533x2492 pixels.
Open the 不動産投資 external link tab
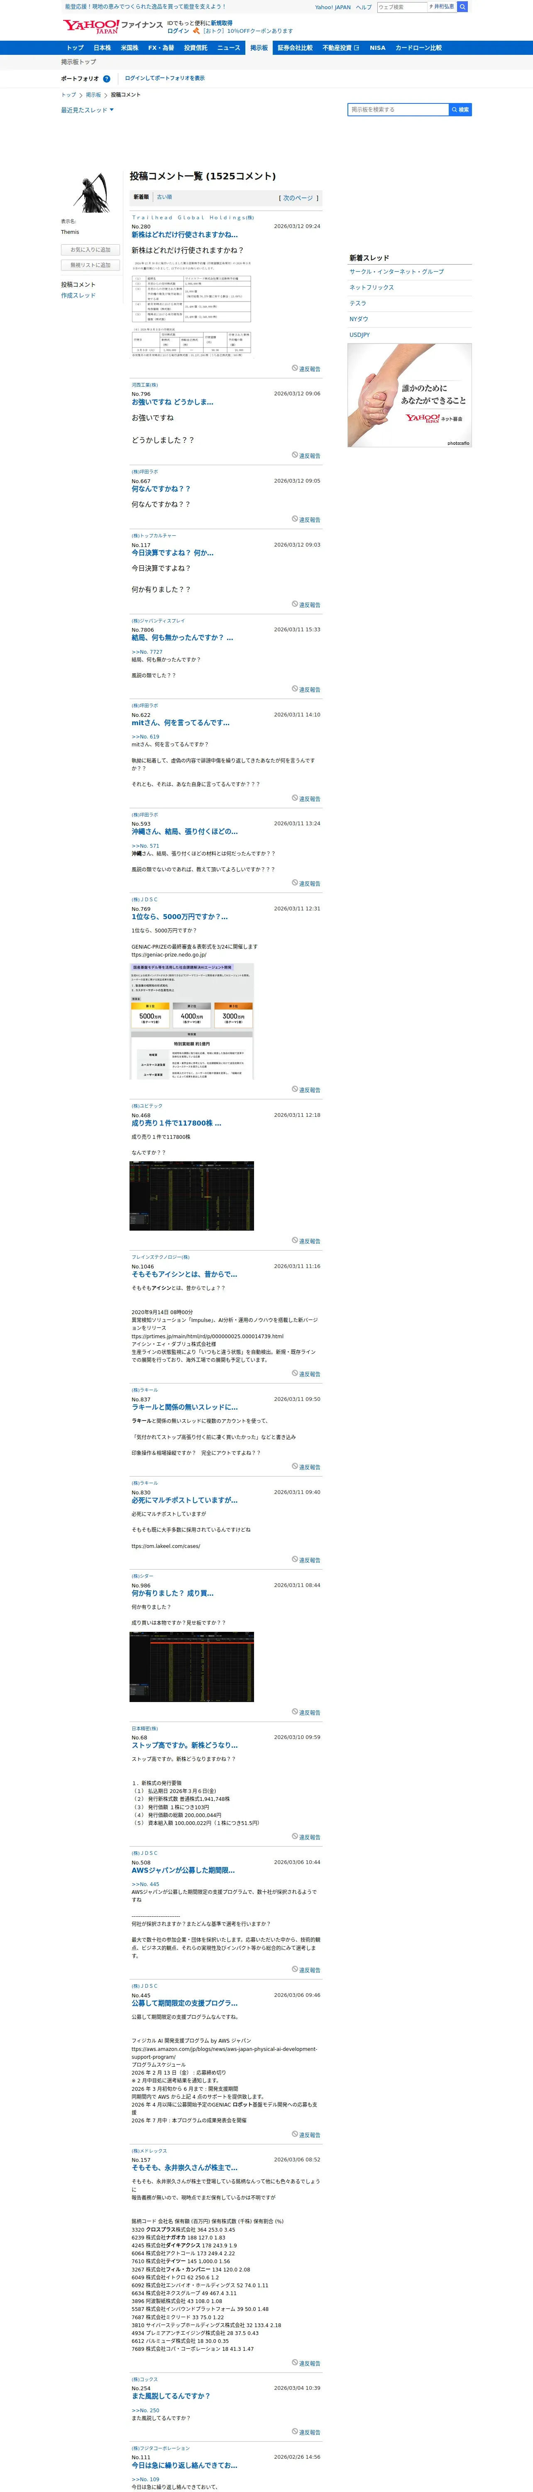[x=340, y=47]
